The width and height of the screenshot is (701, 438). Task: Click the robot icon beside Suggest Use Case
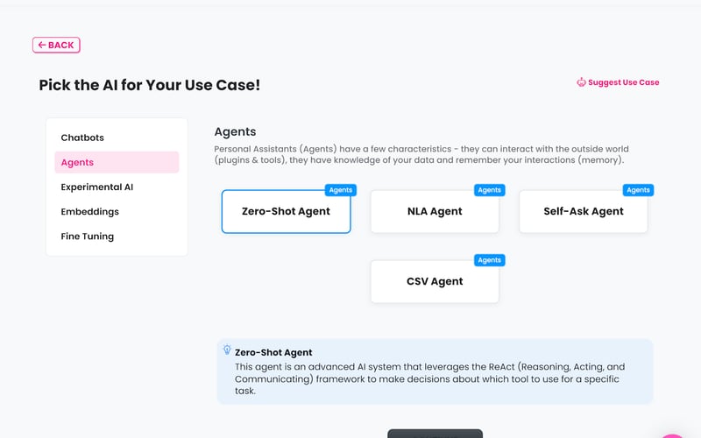(x=581, y=82)
